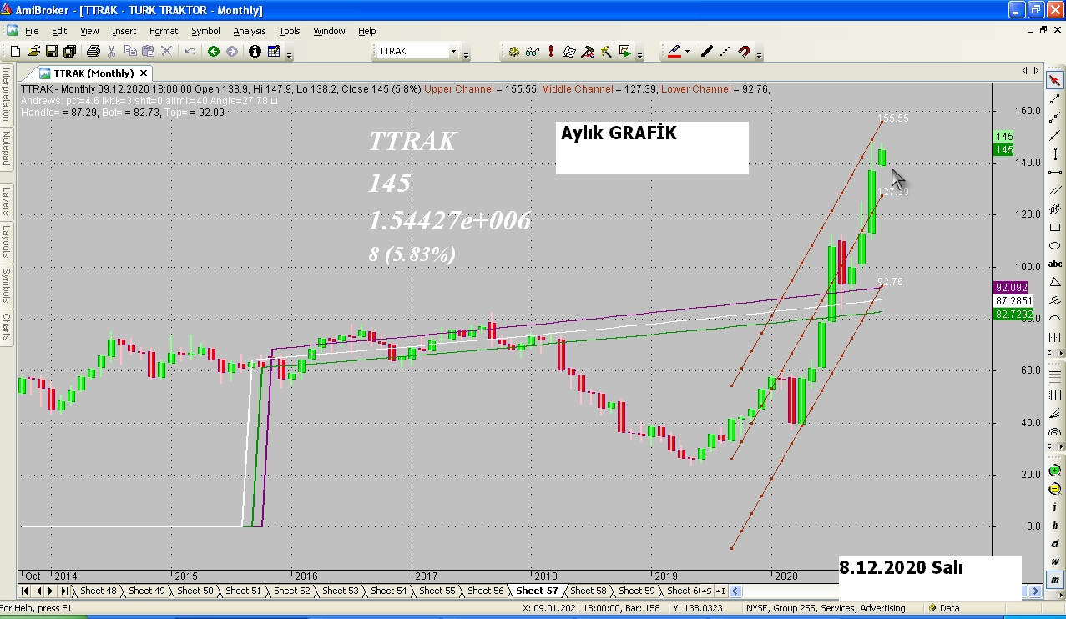This screenshot has height=619, width=1066.
Task: Open the Layers side panel tab
Action: pos(6,201)
